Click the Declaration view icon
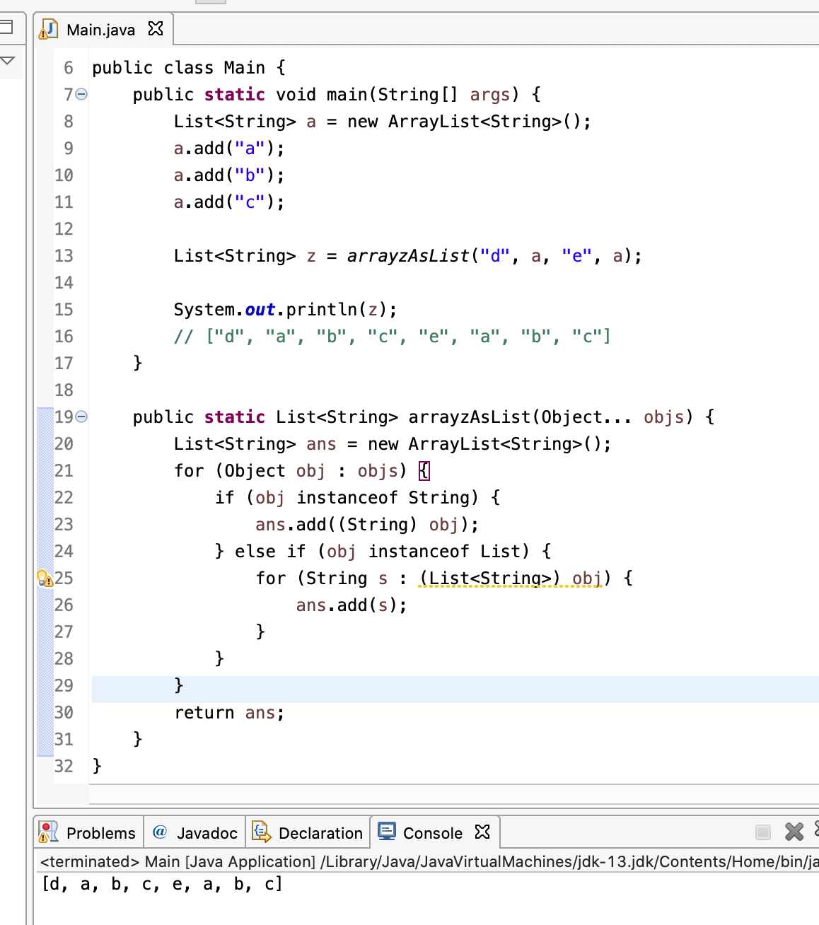 click(x=261, y=832)
